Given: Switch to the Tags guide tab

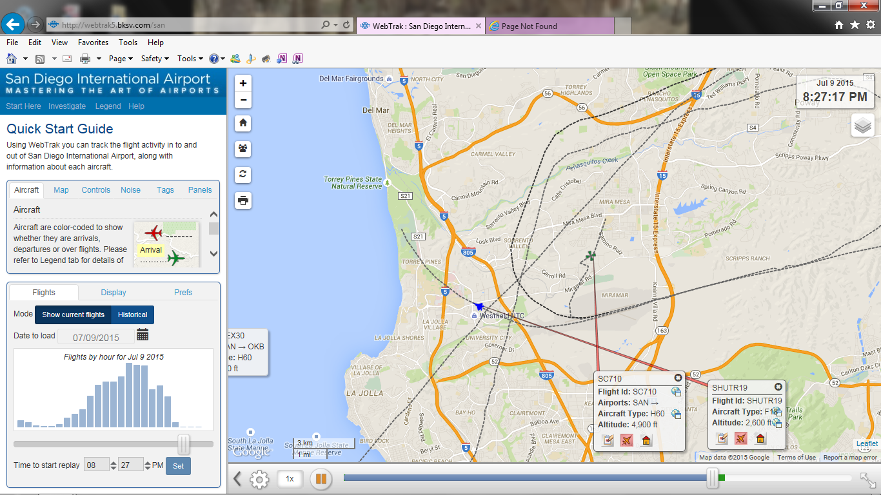Looking at the screenshot, I should (165, 190).
